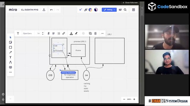Open more options in text toolbar
The height and width of the screenshot is (106, 190).
coord(102,33)
